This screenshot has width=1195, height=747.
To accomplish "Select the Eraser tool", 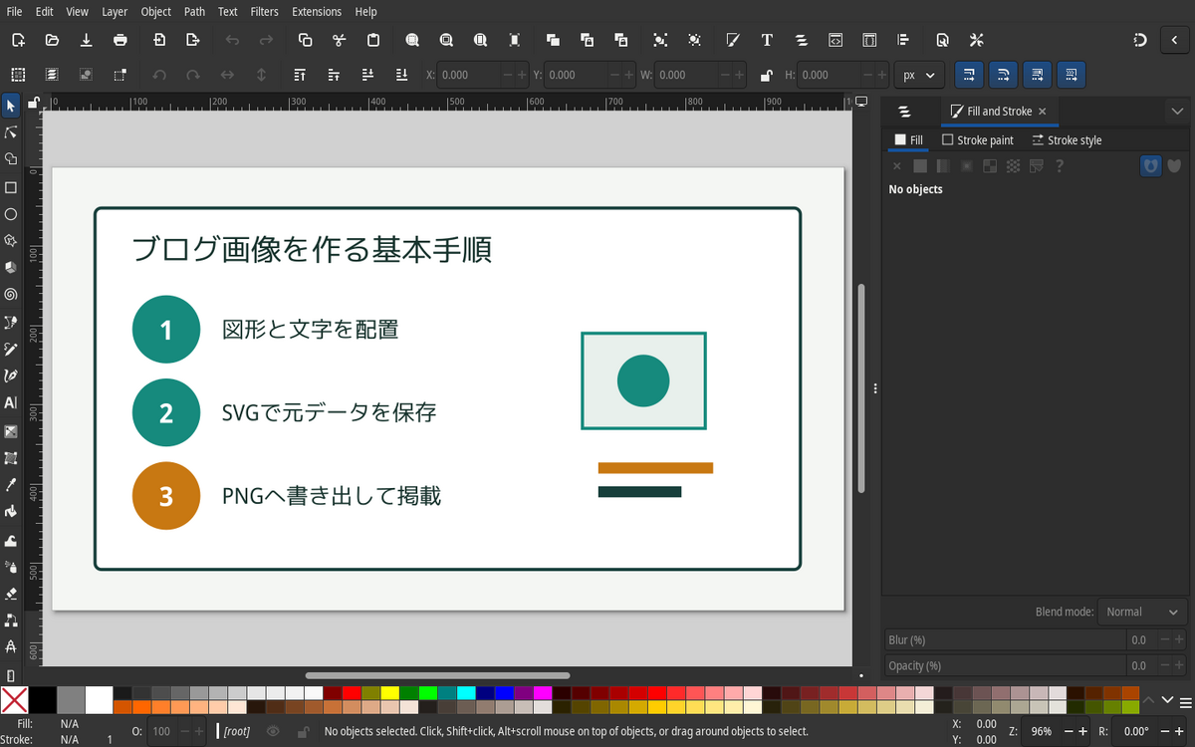I will click(11, 593).
